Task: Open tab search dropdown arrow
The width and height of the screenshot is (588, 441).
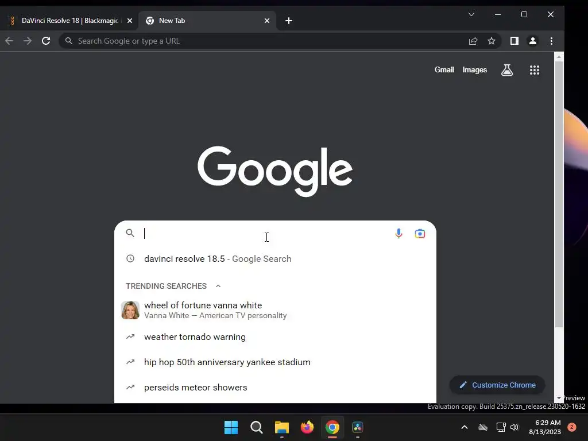Action: pos(471,14)
